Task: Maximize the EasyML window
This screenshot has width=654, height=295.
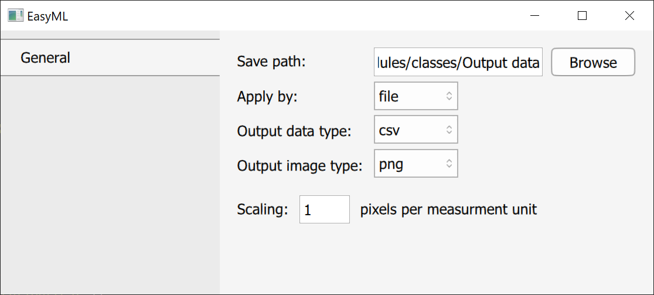Action: (x=582, y=16)
